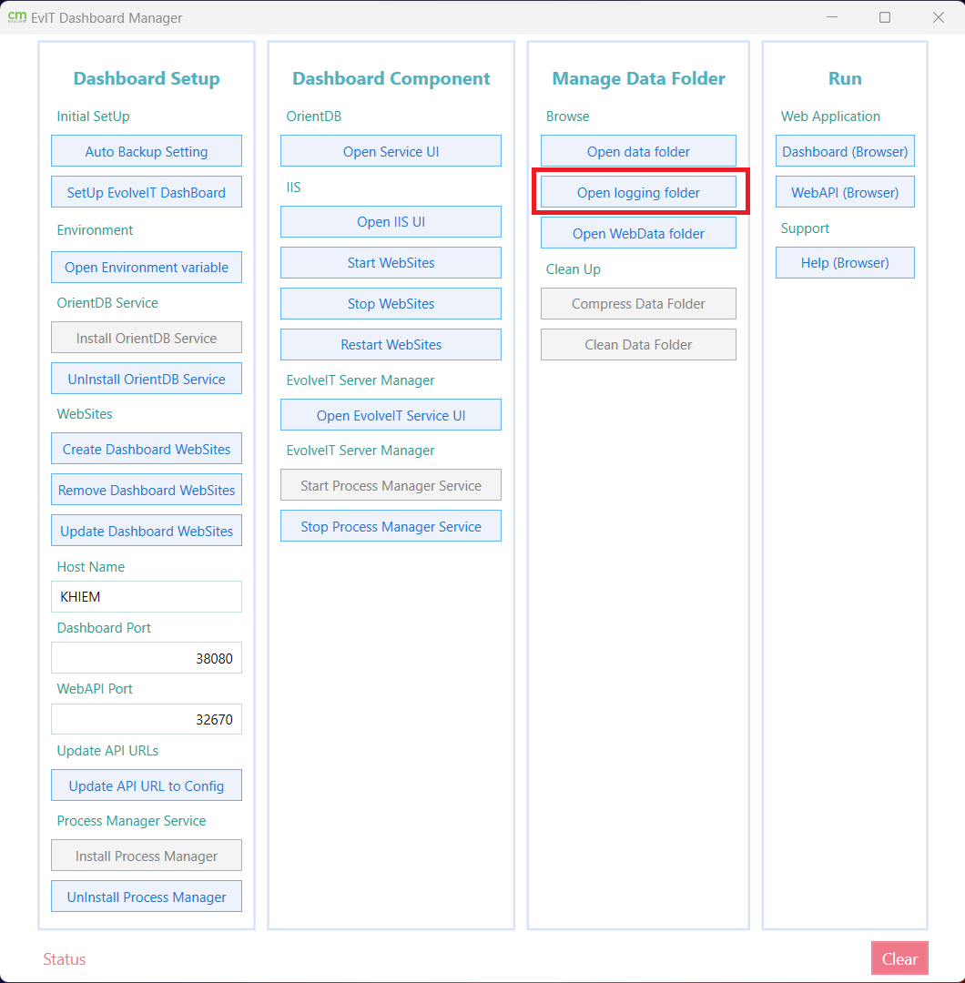This screenshot has height=983, width=965.
Task: Click the IIS section label
Action: click(293, 187)
